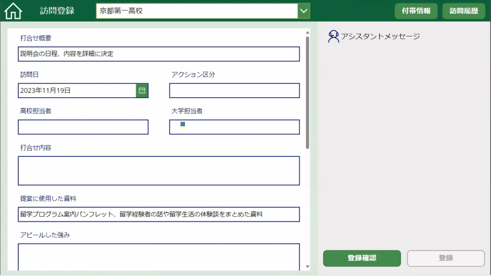This screenshot has width=491, height=276.
Task: Click the 提案に使用した資料 label
Action: (48, 199)
